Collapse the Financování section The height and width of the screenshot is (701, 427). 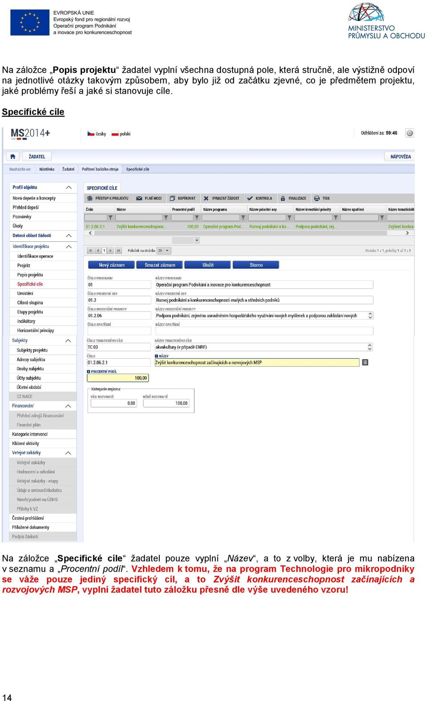(x=68, y=406)
